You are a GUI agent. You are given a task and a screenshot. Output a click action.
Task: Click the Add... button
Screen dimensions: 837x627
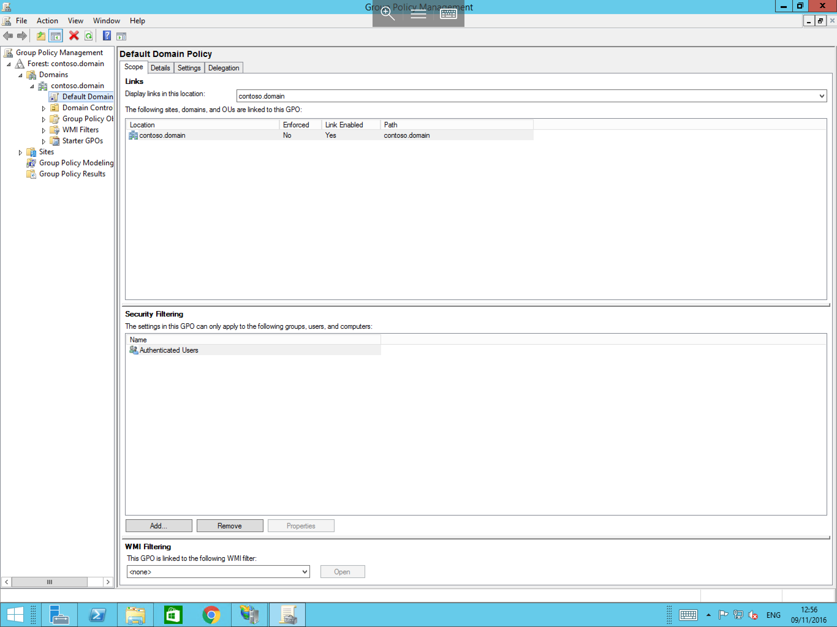click(x=158, y=526)
